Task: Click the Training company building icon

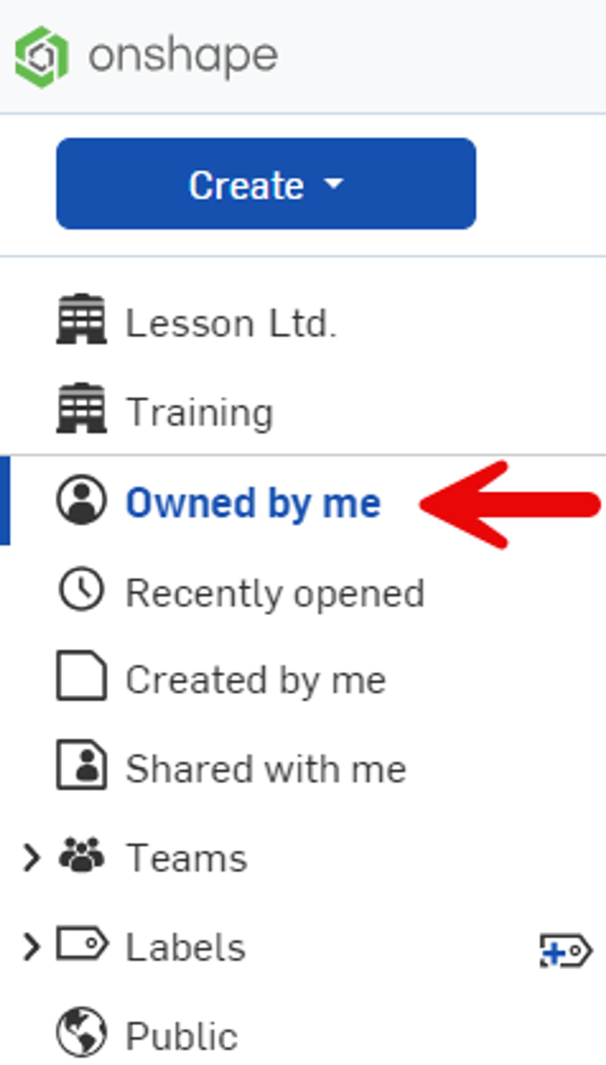Action: [81, 409]
